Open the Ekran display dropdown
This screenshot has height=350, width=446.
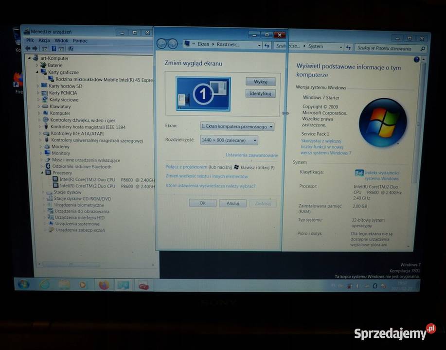click(237, 126)
